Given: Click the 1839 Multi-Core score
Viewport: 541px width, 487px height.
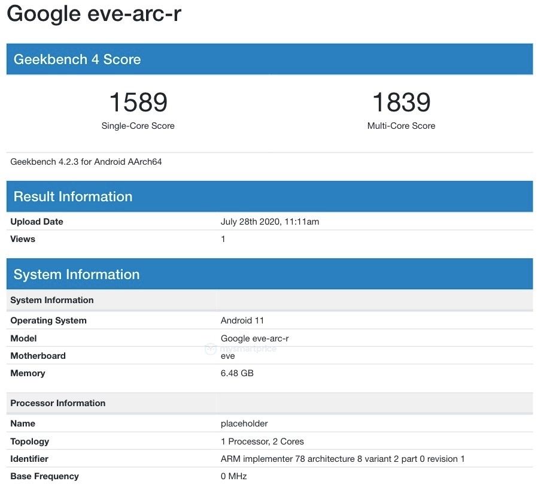Looking at the screenshot, I should click(401, 102).
